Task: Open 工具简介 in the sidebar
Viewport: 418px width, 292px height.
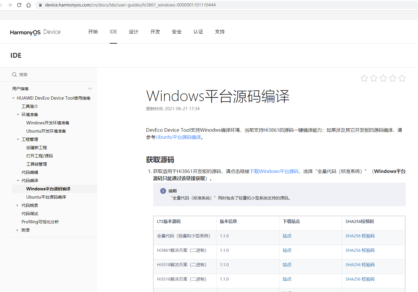Action: coord(30,106)
